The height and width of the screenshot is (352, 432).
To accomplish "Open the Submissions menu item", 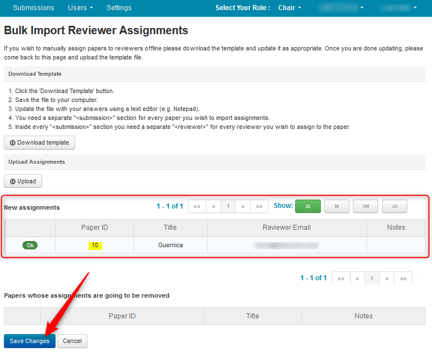I will [x=33, y=8].
